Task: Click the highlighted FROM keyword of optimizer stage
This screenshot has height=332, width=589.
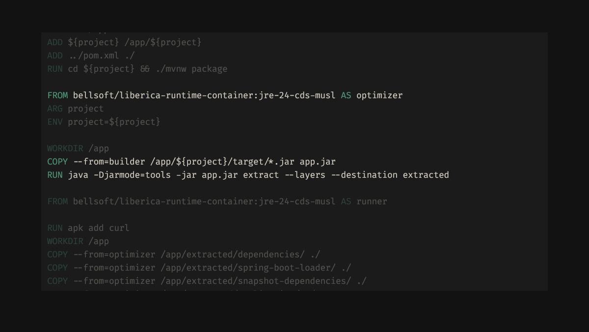Action: point(57,95)
